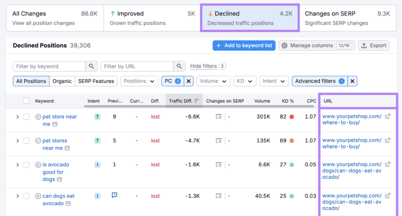Open the where-to-buy URL in pet store near me row
Viewport: 402px width, 216px height.
point(351,120)
